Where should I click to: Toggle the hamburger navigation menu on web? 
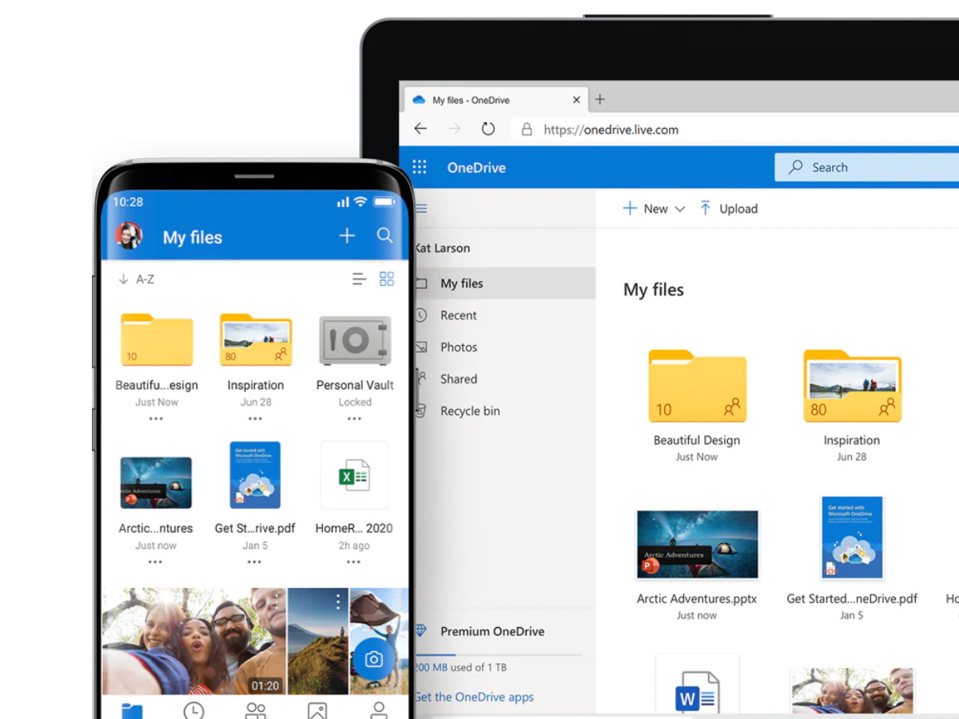click(421, 209)
